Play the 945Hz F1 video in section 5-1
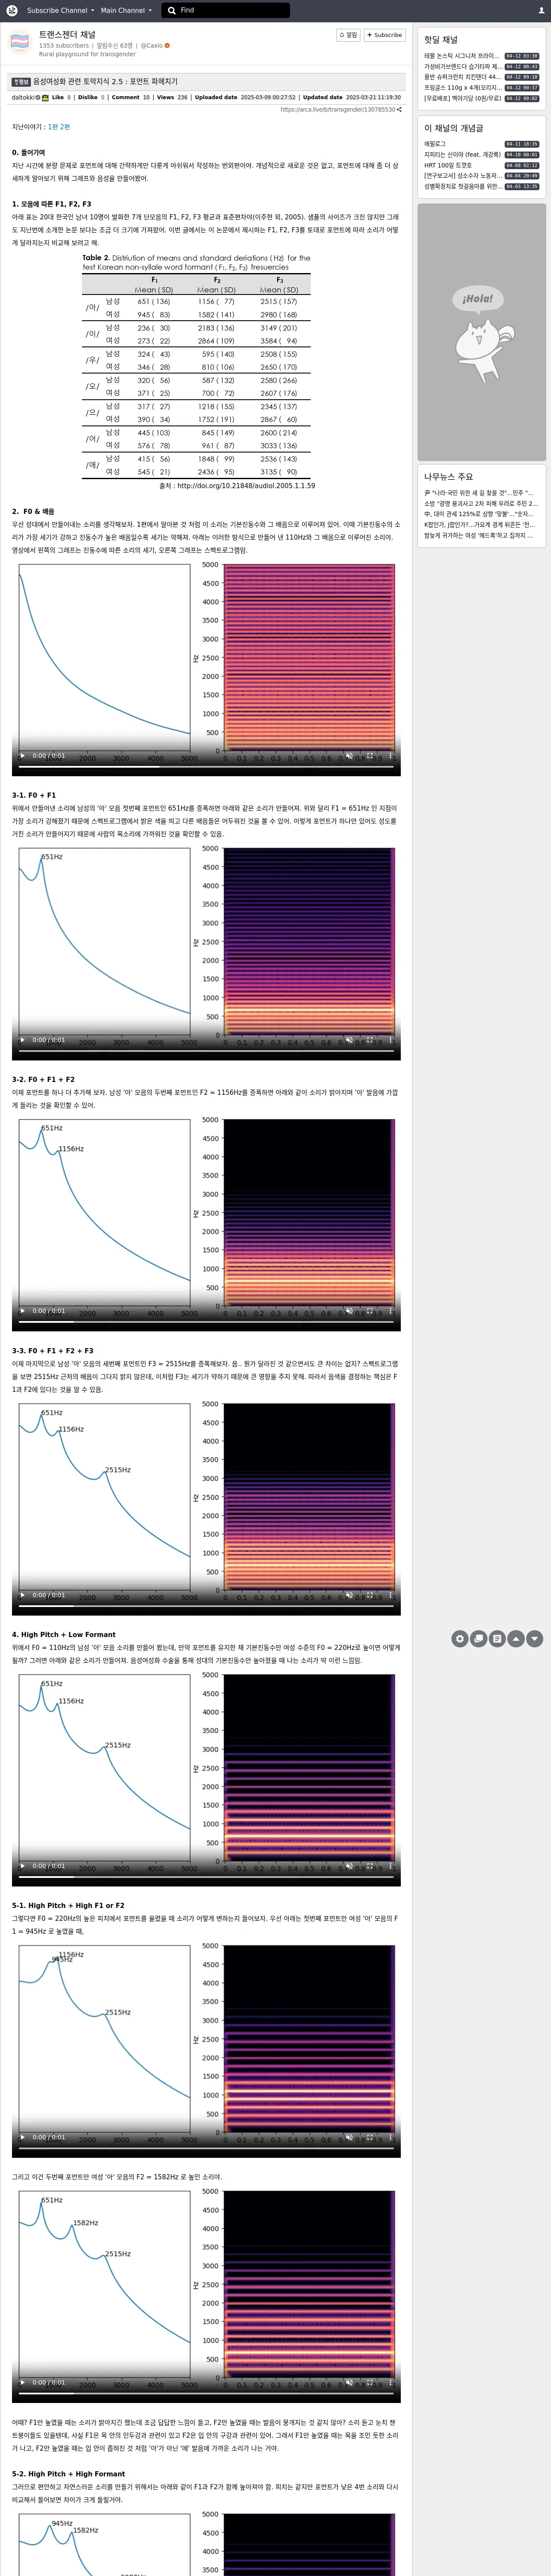This screenshot has width=551, height=2576. click(22, 2137)
